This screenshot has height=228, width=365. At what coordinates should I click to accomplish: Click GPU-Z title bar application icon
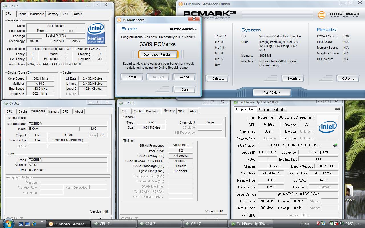click(x=235, y=102)
